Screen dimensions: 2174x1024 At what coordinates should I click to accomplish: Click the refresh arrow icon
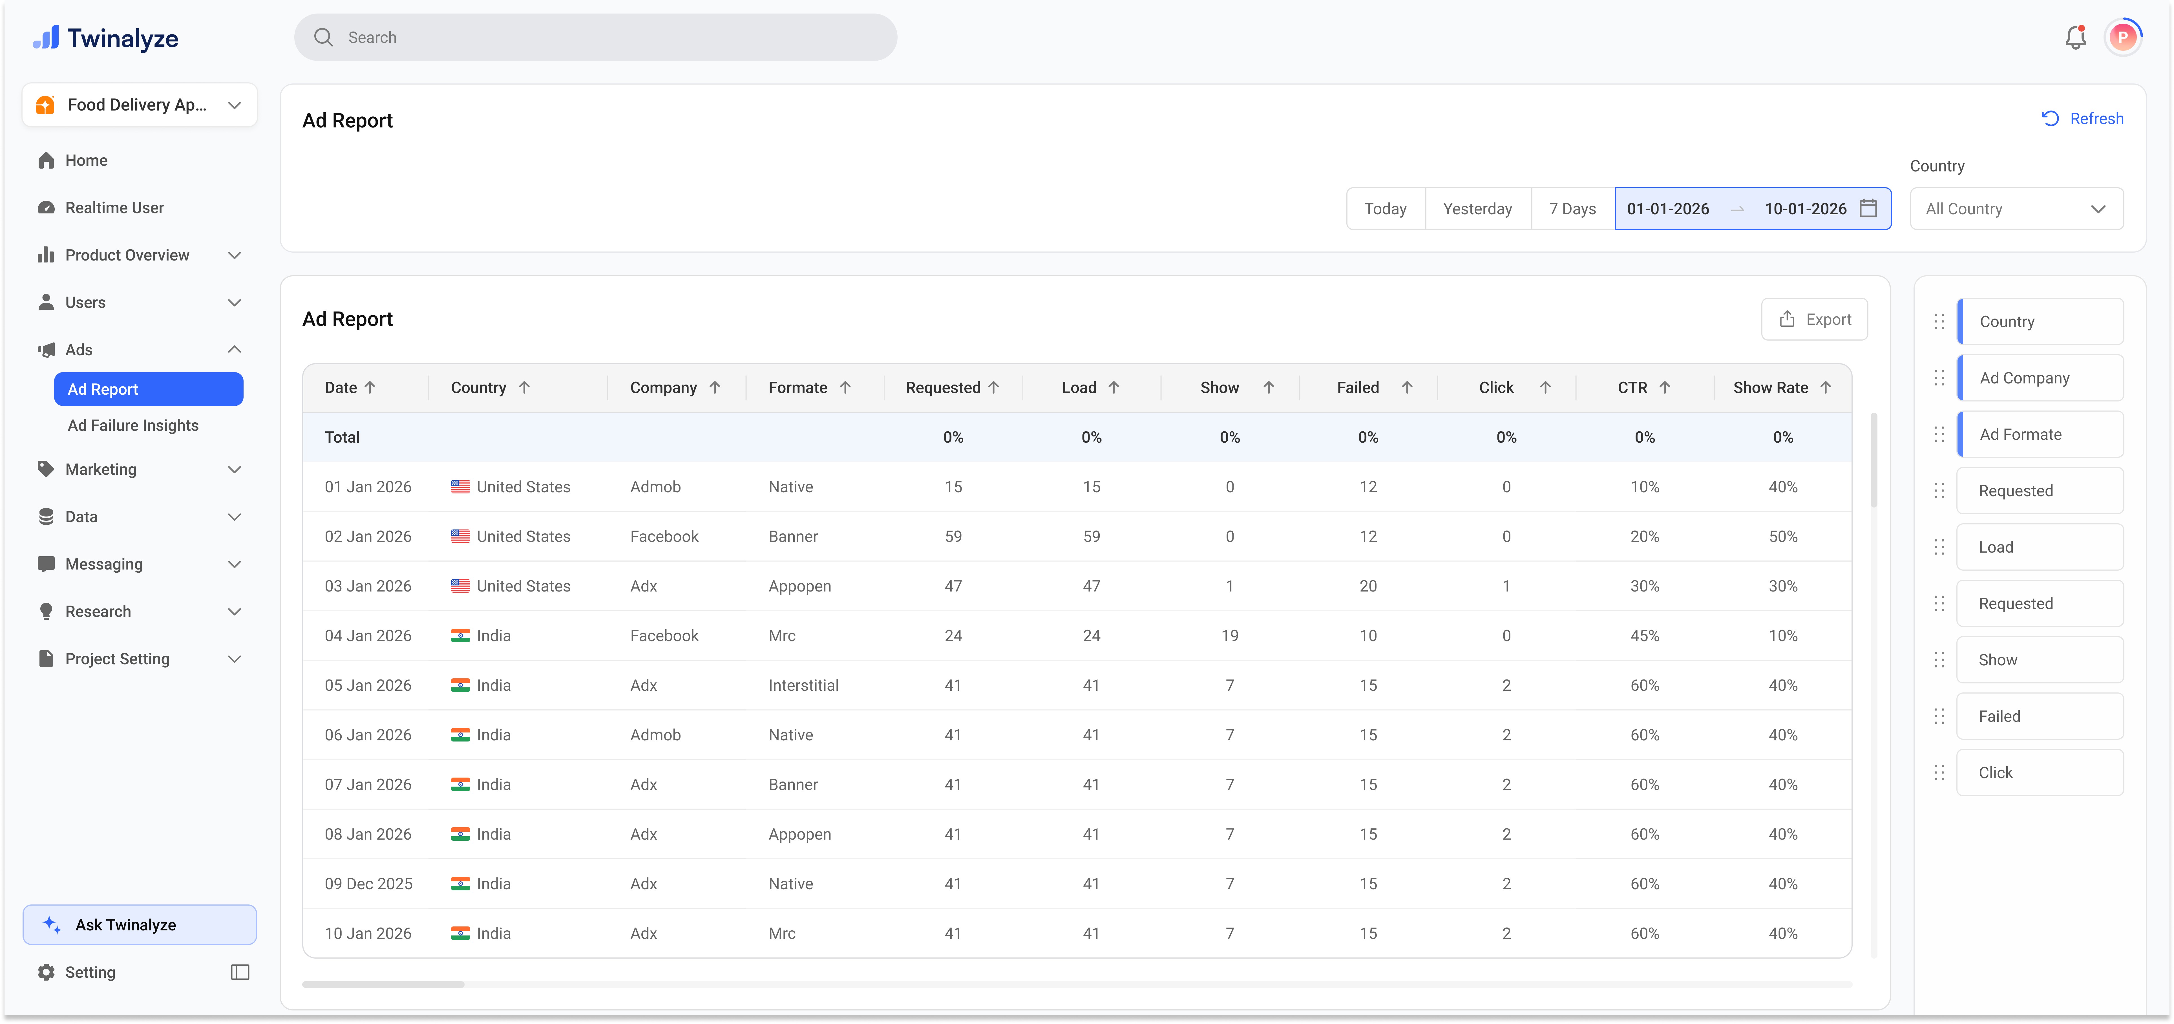pyautogui.click(x=2050, y=119)
